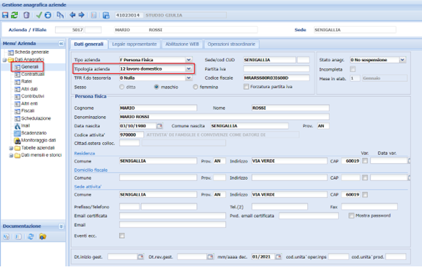422x267 pixels.
Task: Open calendar picker for mm/aaaa dec.
Action: coord(278,257)
